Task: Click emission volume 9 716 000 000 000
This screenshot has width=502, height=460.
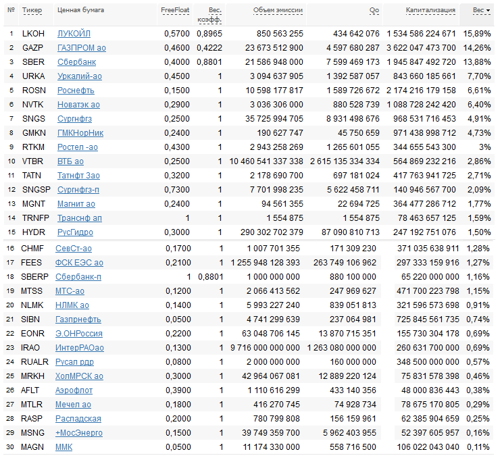Action: (265, 348)
